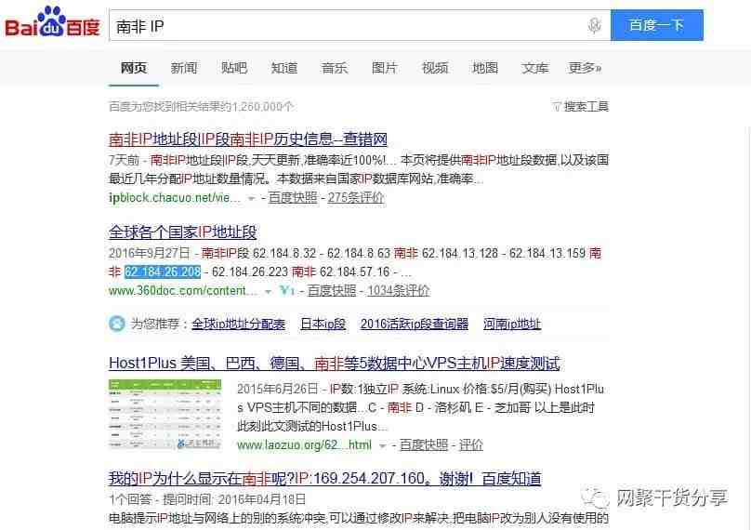Open 百度快照 for the chacuo result
This screenshot has width=751, height=530.
point(293,197)
